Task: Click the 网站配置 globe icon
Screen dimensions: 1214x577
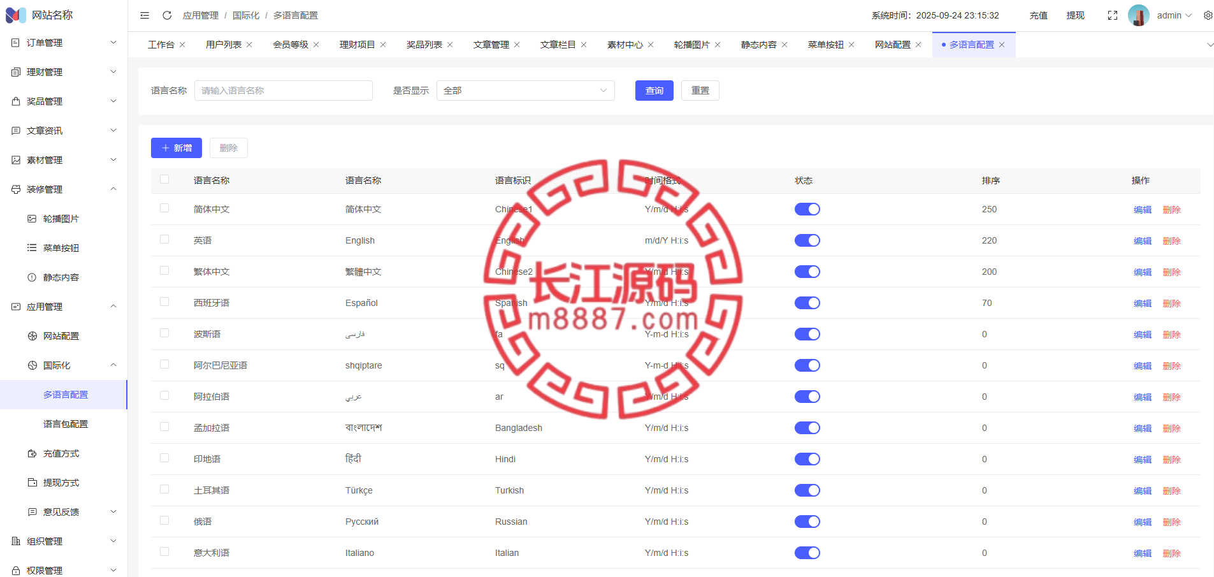Action: click(x=32, y=336)
